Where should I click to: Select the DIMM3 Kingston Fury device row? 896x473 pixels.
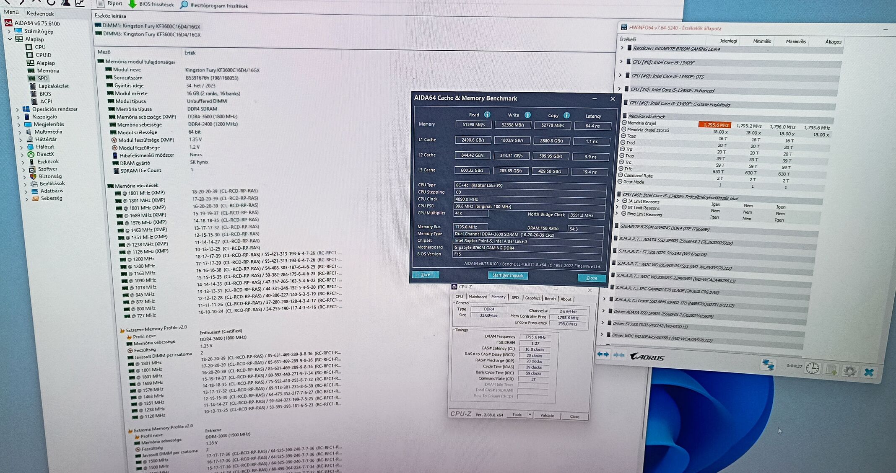148,34
